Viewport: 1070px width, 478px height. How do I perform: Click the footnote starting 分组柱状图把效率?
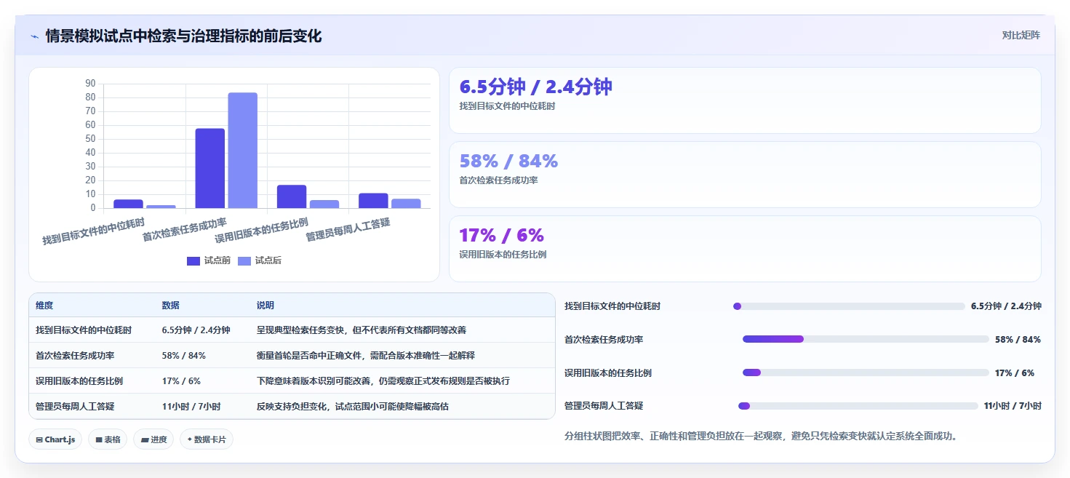pyautogui.click(x=761, y=437)
